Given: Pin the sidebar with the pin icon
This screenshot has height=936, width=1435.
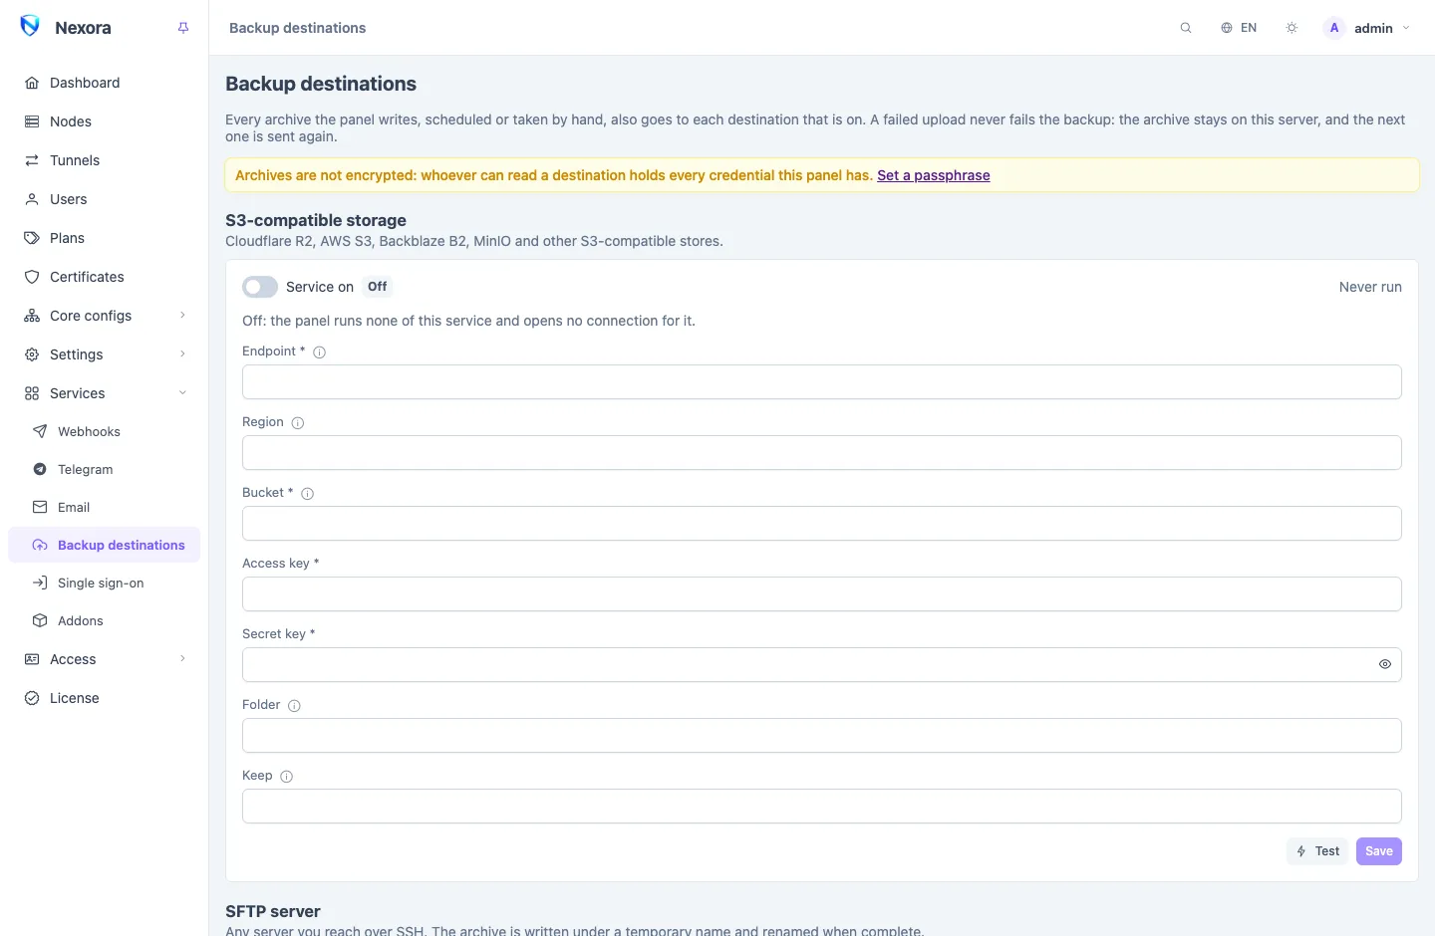Looking at the screenshot, I should point(183,28).
